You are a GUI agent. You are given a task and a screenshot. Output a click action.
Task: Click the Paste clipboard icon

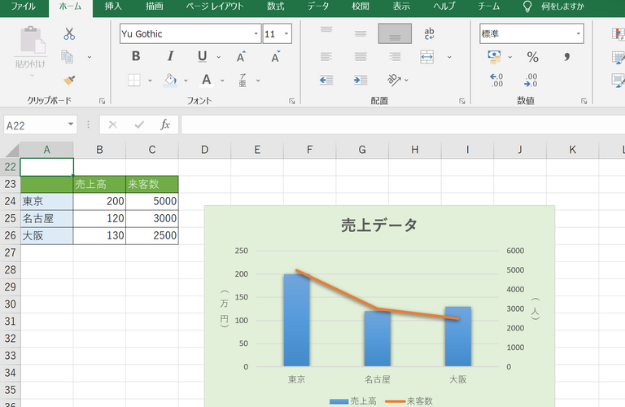[32, 40]
